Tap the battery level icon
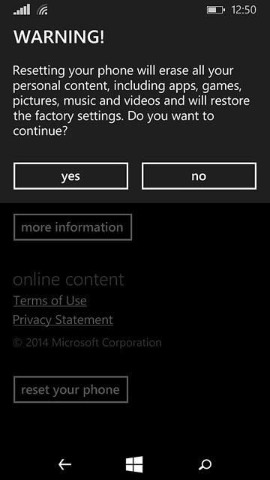270x480 pixels. [x=216, y=10]
